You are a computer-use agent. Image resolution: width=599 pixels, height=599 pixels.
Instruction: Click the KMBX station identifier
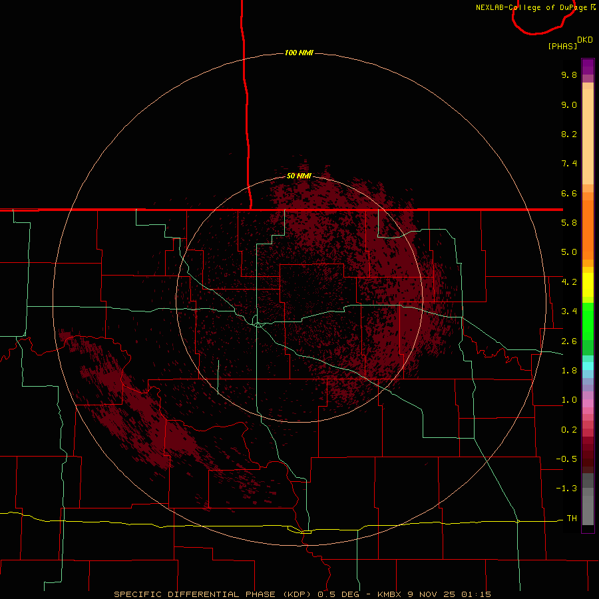(x=389, y=594)
